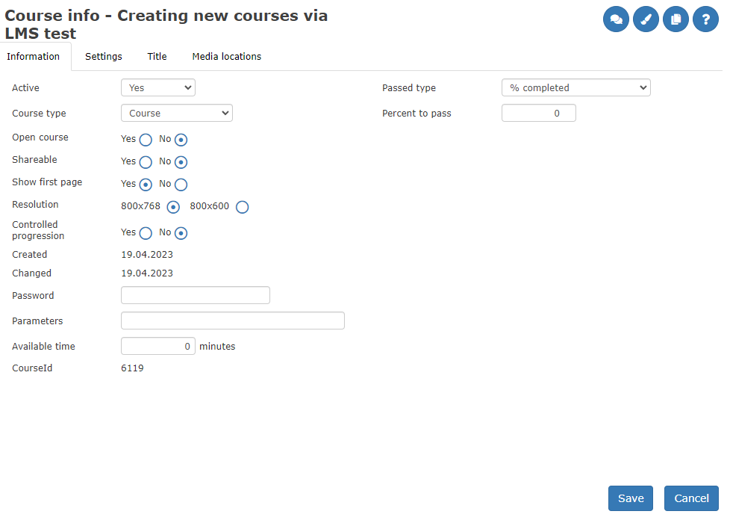
Task: Open the Active dropdown
Action: pyautogui.click(x=157, y=87)
